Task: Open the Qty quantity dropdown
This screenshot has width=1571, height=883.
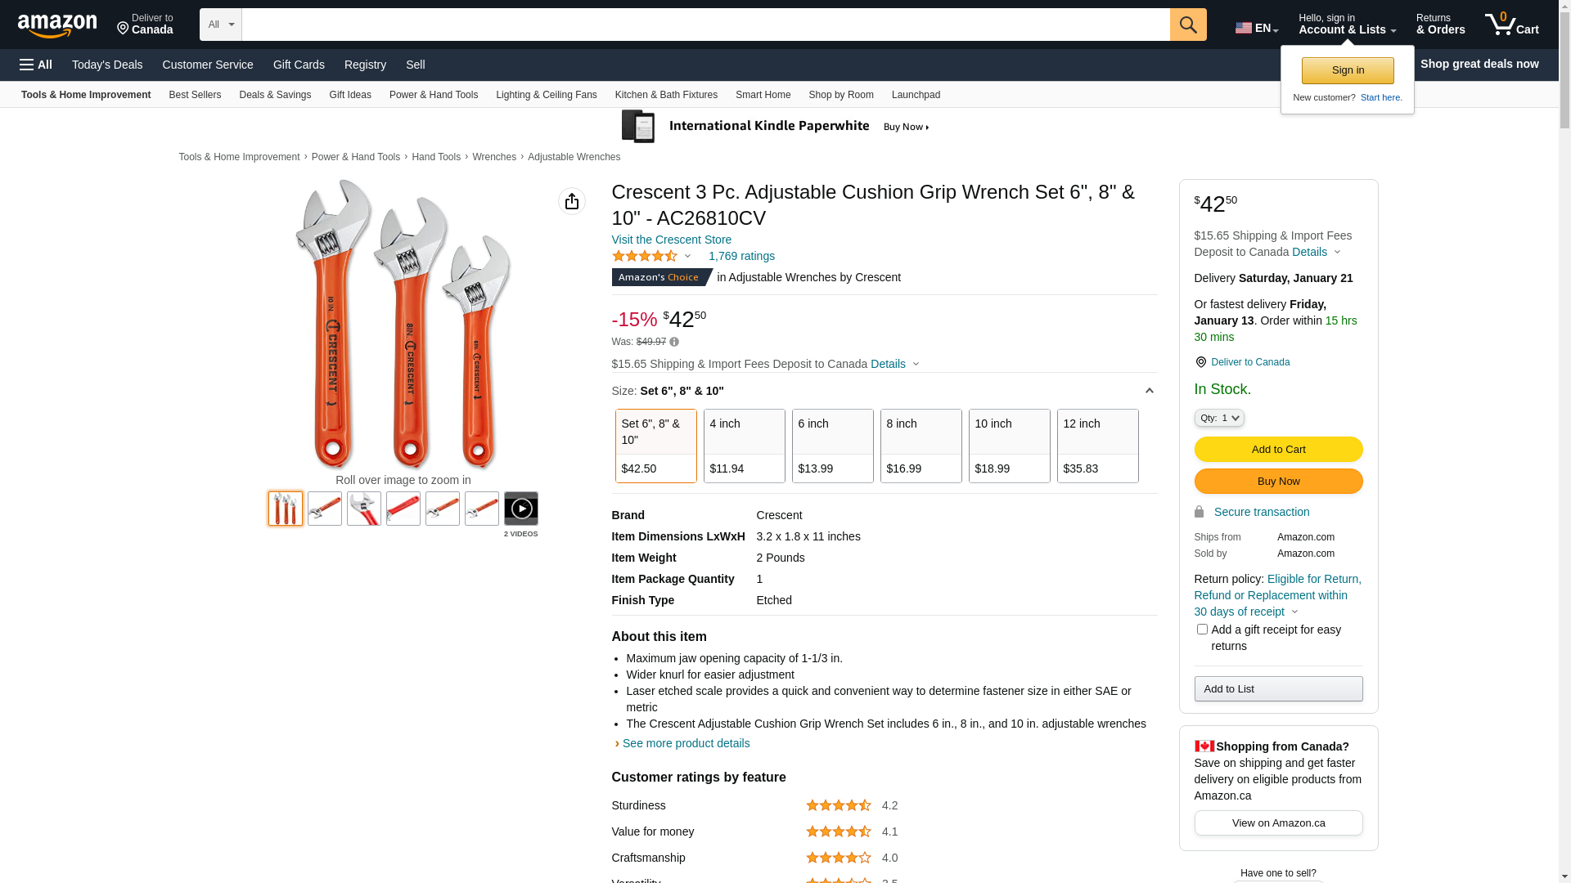Action: pos(1218,418)
